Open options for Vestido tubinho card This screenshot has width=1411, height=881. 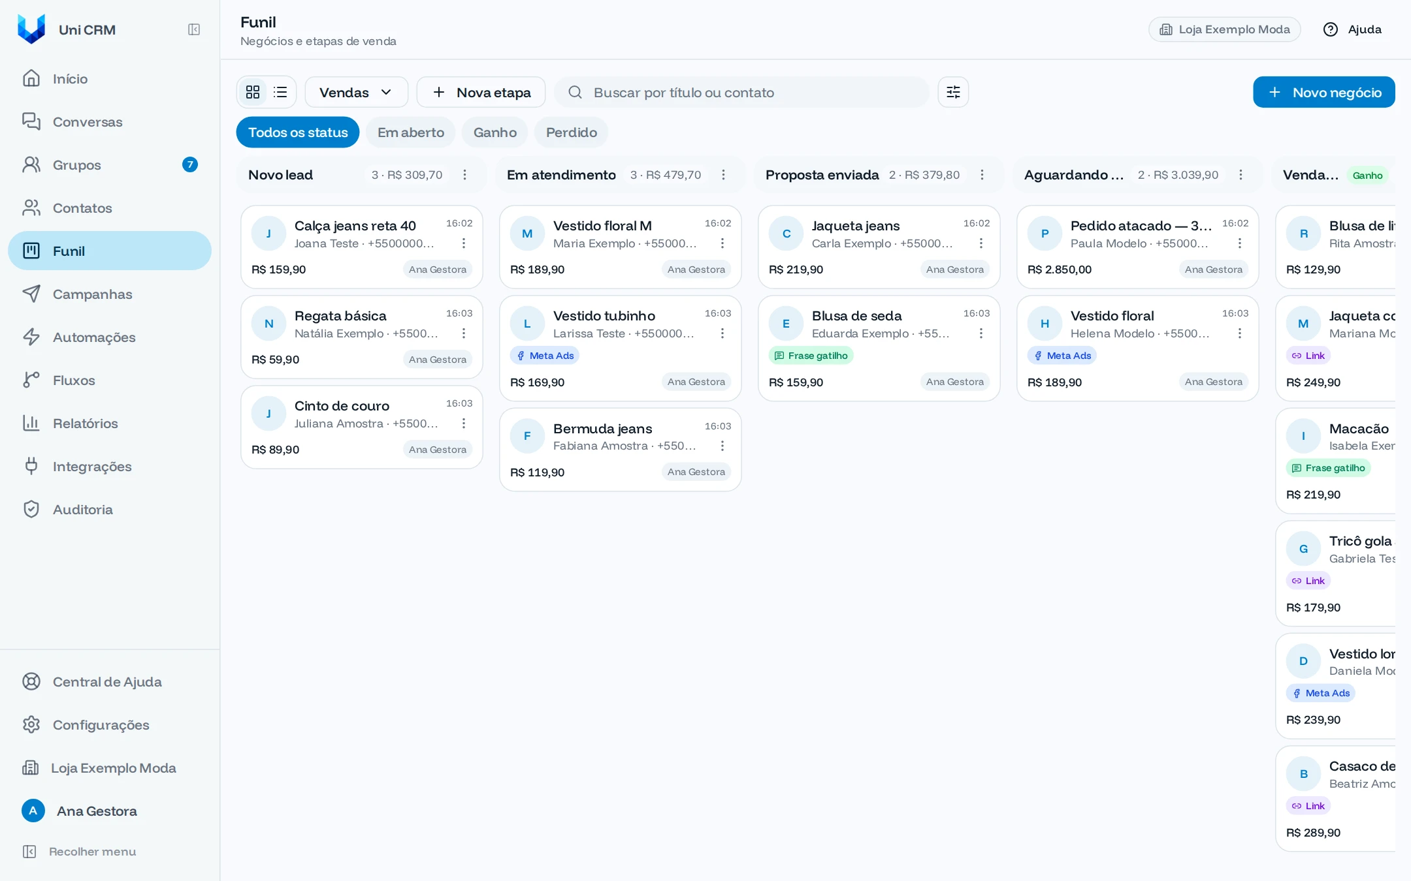(722, 333)
